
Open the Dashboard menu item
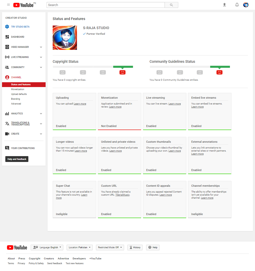coord(18,37)
